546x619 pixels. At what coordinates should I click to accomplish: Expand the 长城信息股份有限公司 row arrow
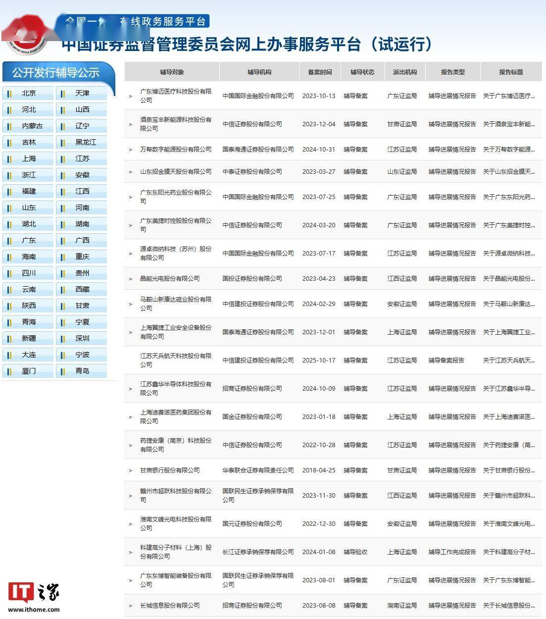coord(130,606)
